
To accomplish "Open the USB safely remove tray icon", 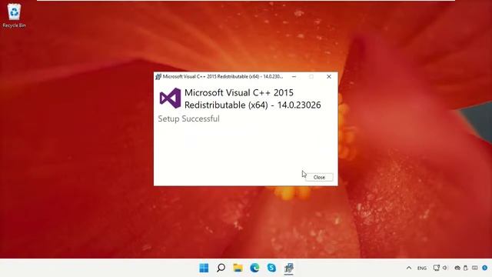I will click(466, 268).
